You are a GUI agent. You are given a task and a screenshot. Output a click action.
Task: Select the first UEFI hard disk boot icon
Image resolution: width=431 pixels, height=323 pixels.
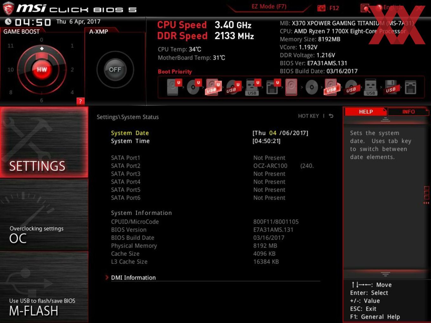tap(174, 87)
